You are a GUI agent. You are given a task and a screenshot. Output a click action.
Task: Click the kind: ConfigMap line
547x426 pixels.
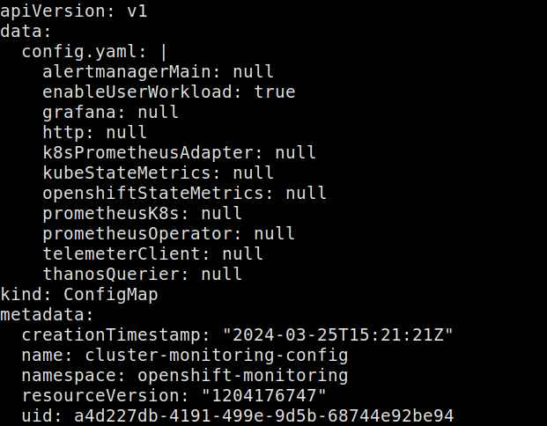coord(79,294)
